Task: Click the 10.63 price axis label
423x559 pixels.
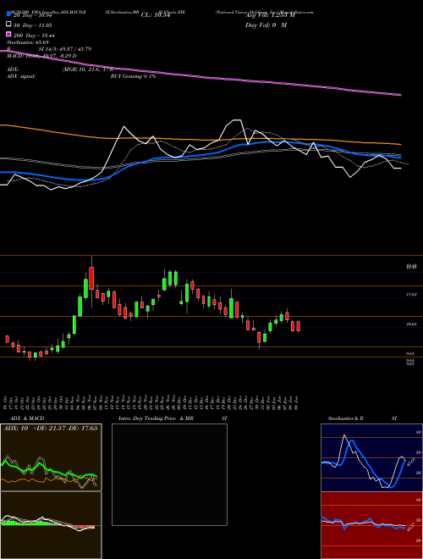Action: click(412, 324)
